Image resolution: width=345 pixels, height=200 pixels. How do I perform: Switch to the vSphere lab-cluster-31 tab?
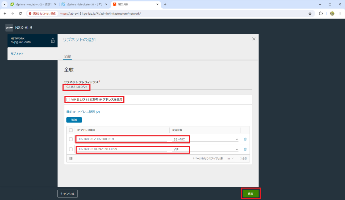[85, 4]
